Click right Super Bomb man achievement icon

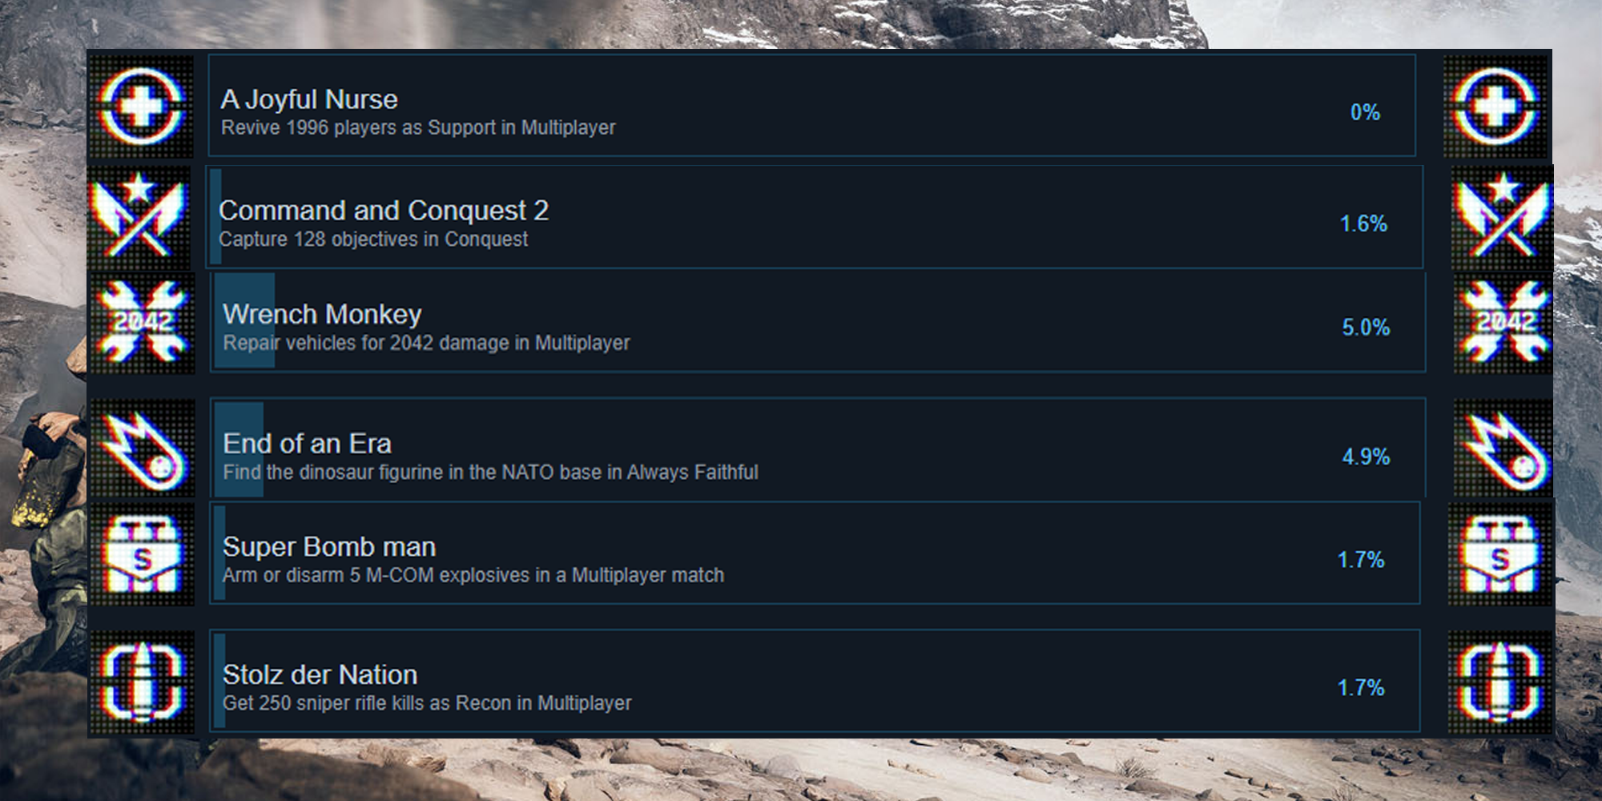1500,553
